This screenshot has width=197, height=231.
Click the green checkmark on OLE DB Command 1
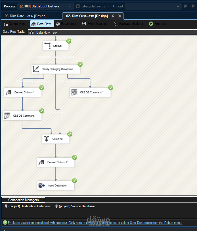pyautogui.click(x=111, y=88)
